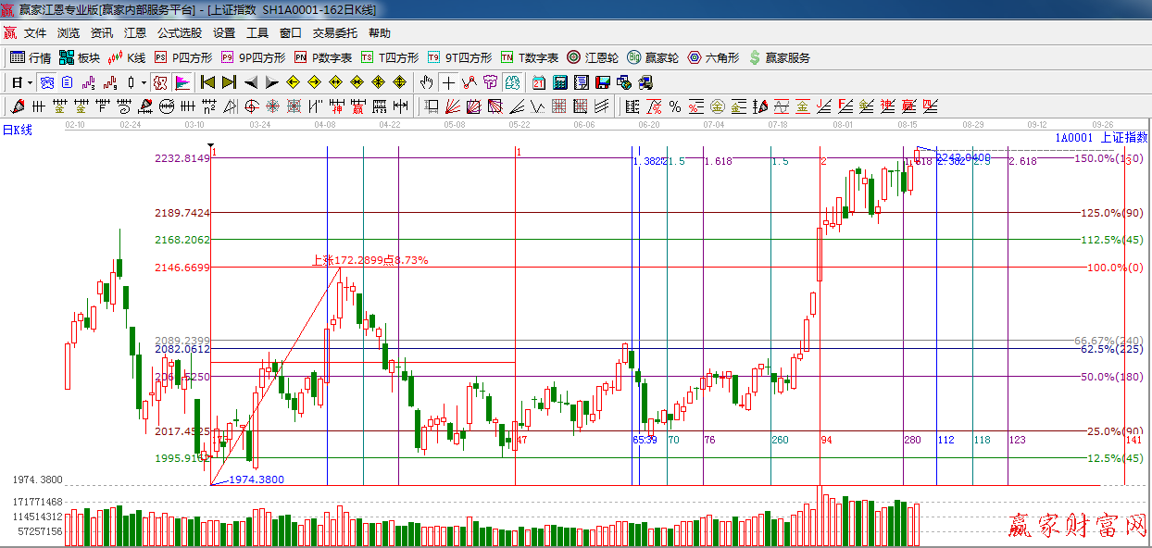
Task: Open the 交易委托 menu
Action: (334, 33)
